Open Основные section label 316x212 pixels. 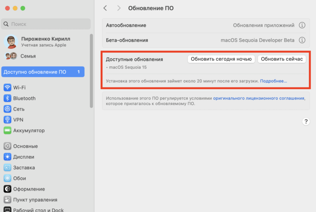(25, 146)
